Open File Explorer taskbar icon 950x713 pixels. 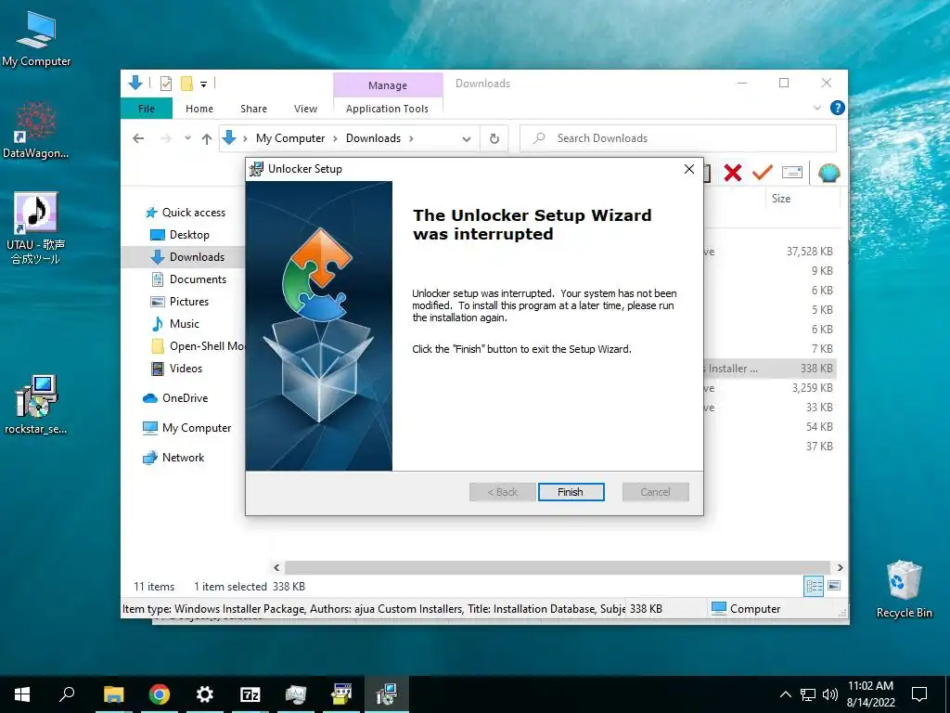[114, 694]
